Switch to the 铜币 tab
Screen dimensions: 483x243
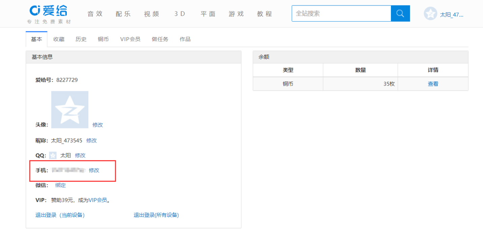[103, 39]
